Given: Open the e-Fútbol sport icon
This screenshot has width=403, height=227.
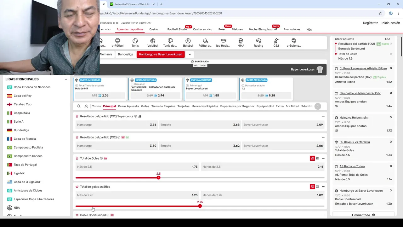Looking at the screenshot, I should pyautogui.click(x=117, y=43).
